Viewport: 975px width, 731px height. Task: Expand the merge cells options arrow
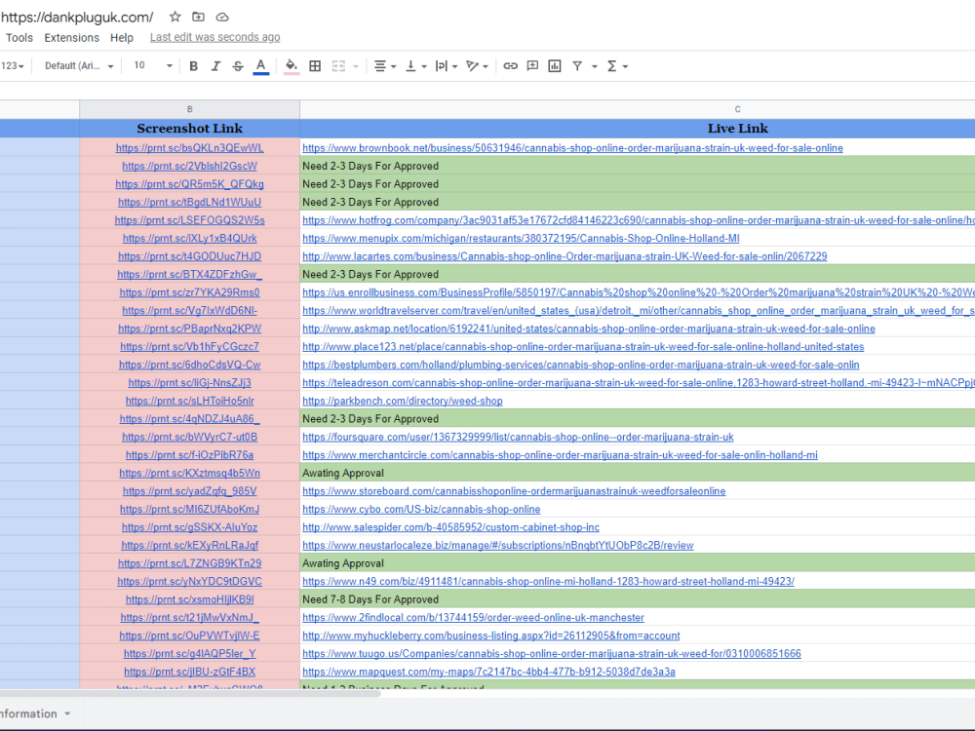click(356, 66)
